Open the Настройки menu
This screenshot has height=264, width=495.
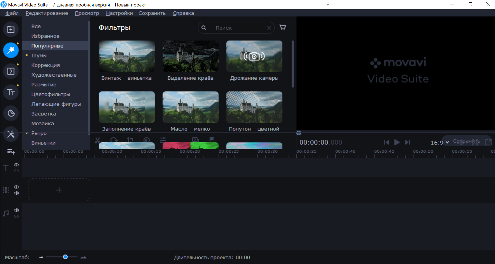(119, 13)
